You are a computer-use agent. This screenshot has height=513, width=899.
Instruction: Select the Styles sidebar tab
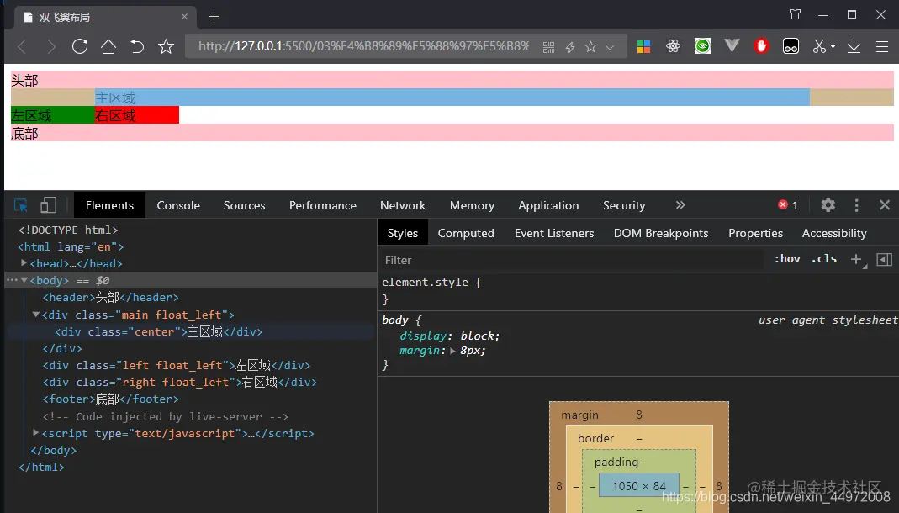tap(403, 233)
